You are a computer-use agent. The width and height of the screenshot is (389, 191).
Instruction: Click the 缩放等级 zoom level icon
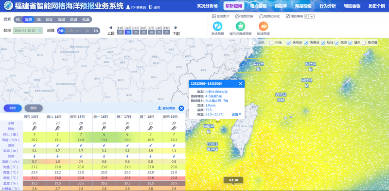[288, 16]
